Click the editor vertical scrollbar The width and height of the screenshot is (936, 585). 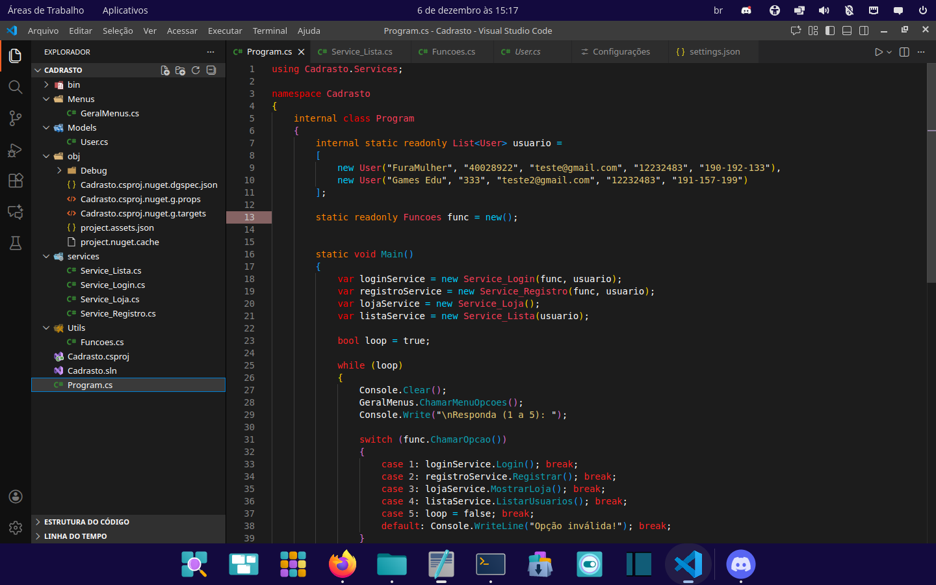pos(931,172)
